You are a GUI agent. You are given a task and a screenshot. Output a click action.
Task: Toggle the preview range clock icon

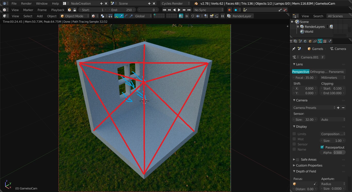tap(69, 10)
